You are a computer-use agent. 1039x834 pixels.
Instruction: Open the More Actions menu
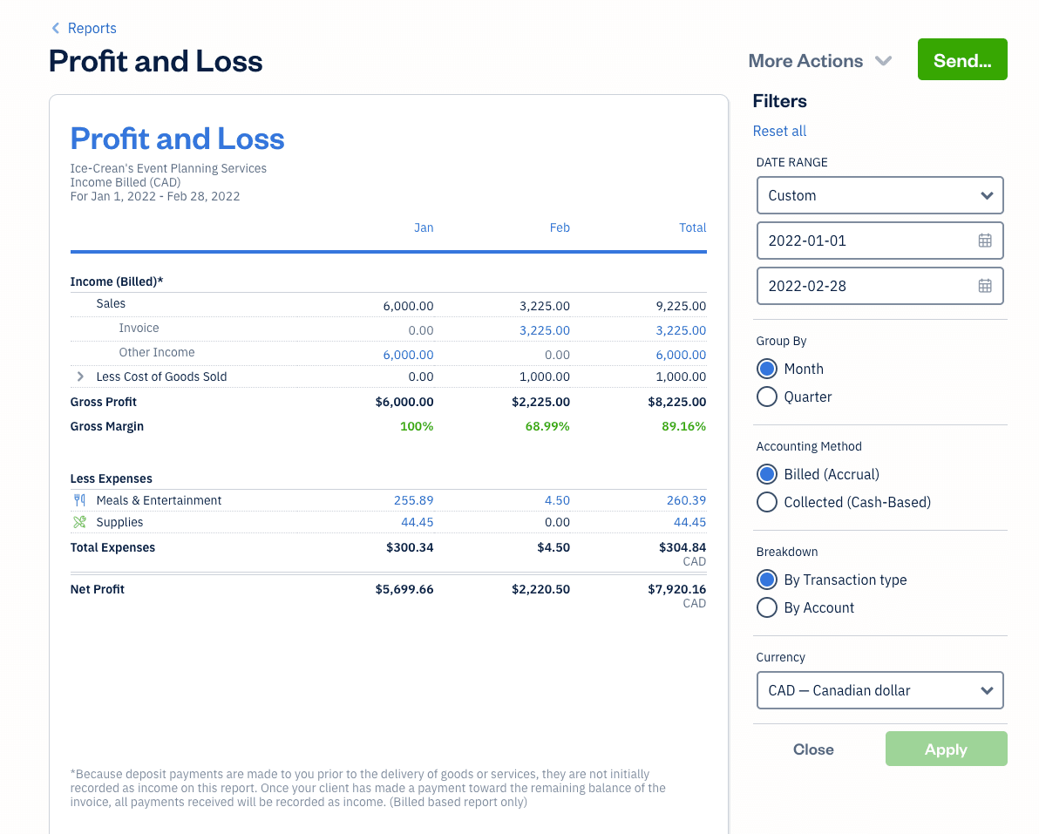pos(819,61)
